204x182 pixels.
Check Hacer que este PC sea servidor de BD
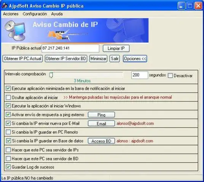[8, 158]
